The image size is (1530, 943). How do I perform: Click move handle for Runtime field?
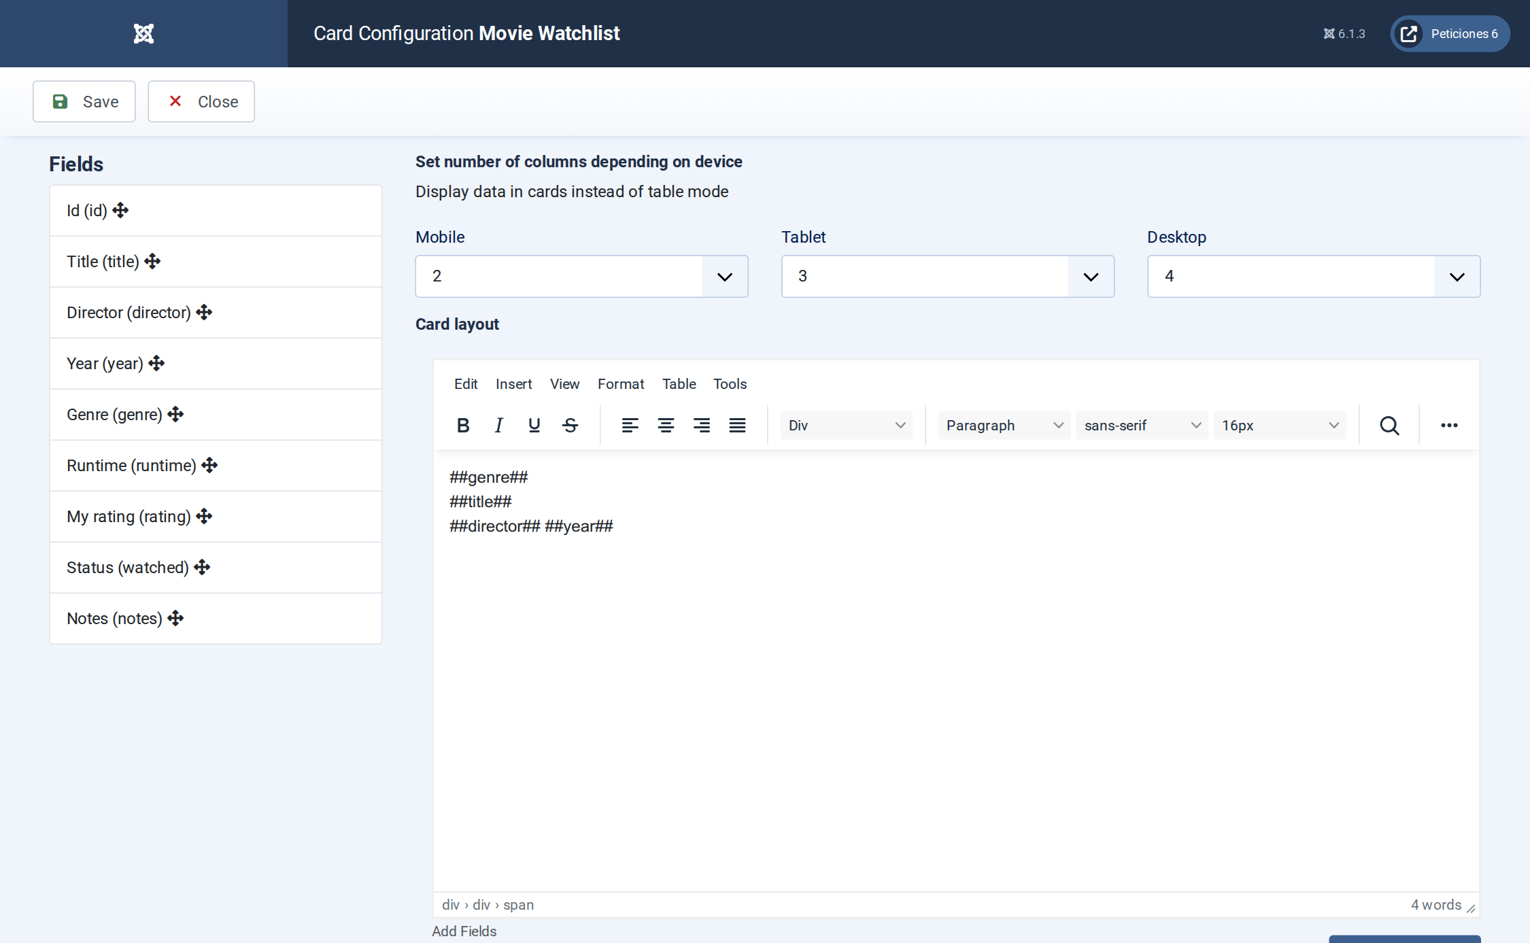tap(209, 466)
